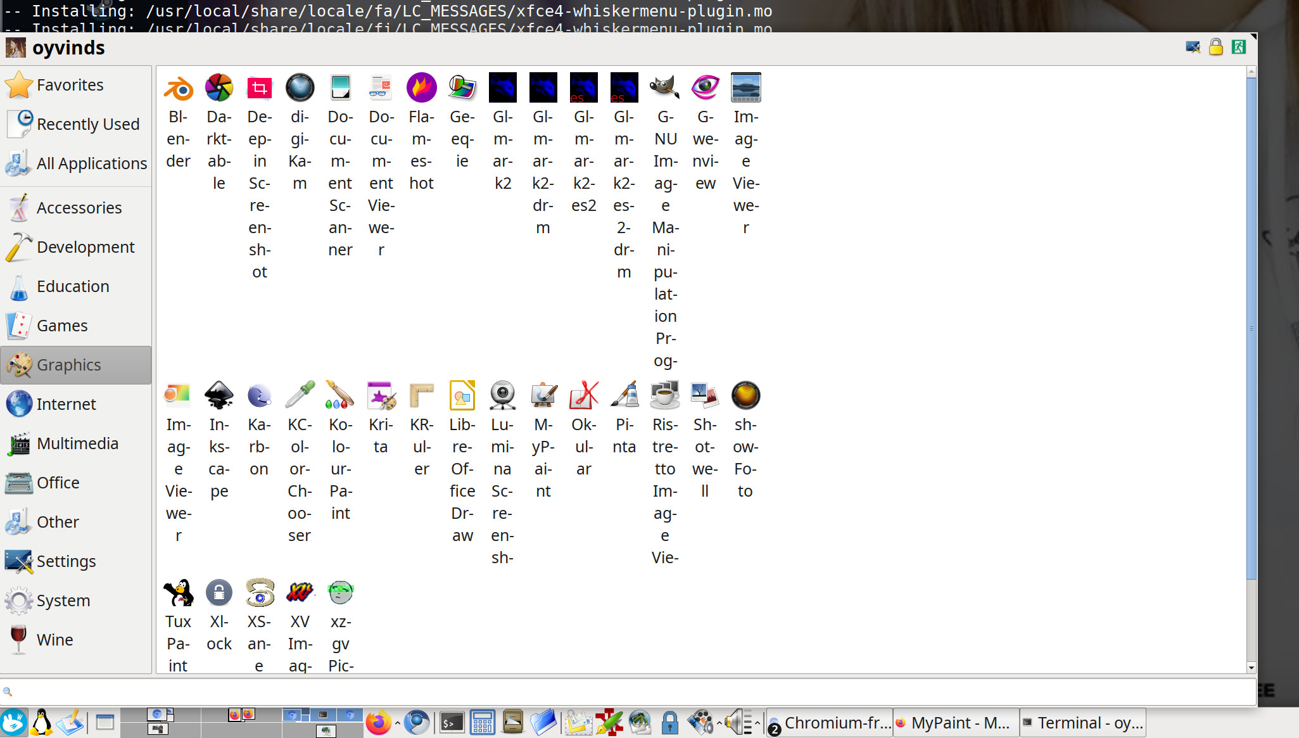Start the Pinta image editor

(x=624, y=397)
